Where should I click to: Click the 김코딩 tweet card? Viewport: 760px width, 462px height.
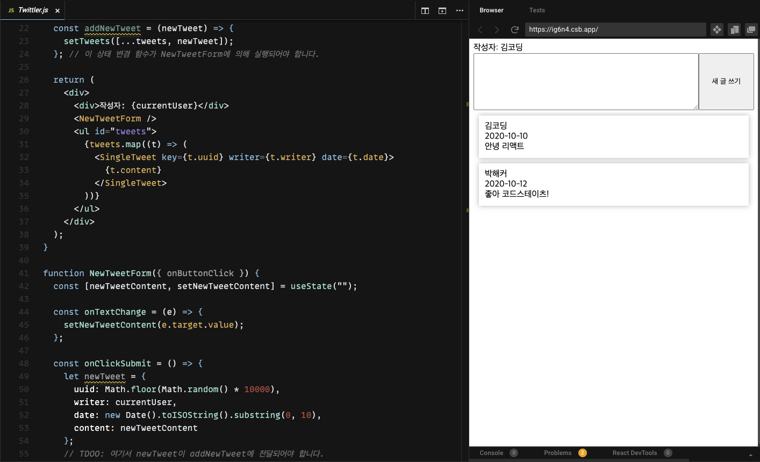(613, 136)
